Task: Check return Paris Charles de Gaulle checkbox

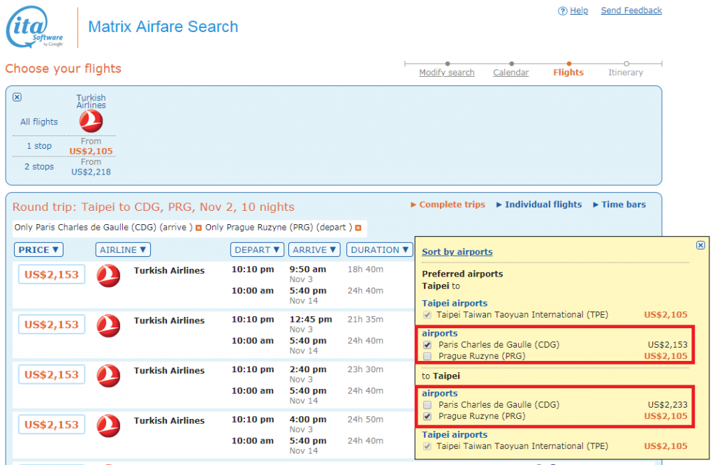Action: [427, 405]
